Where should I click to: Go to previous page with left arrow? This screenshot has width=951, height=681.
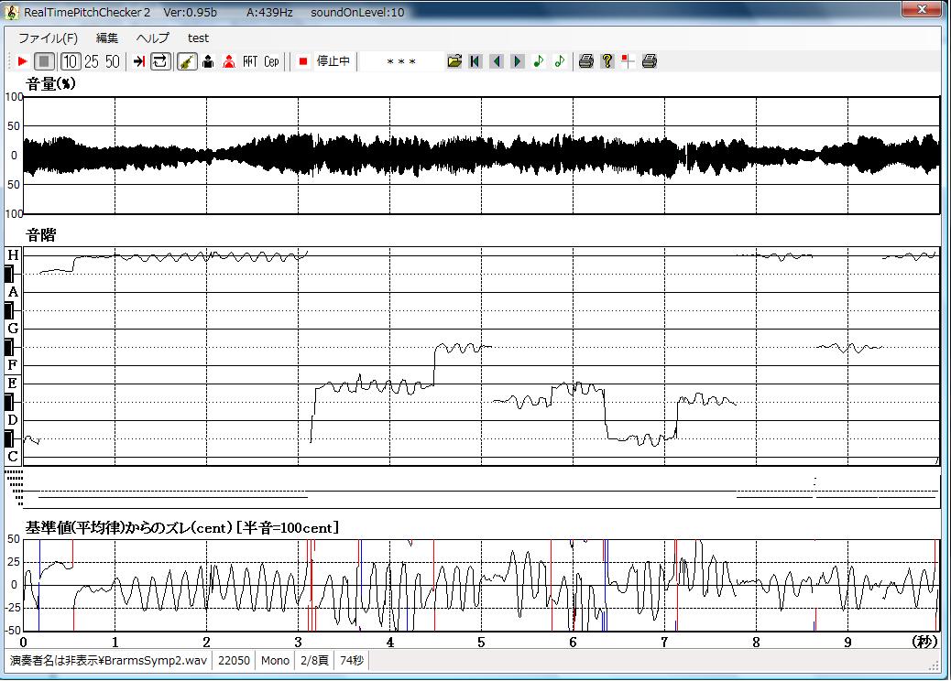coord(497,61)
